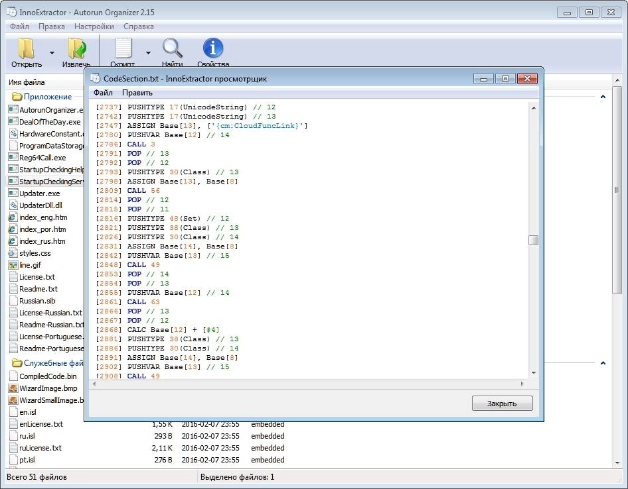
Task: Select StartupCheckingService file icon
Action: pos(13,181)
